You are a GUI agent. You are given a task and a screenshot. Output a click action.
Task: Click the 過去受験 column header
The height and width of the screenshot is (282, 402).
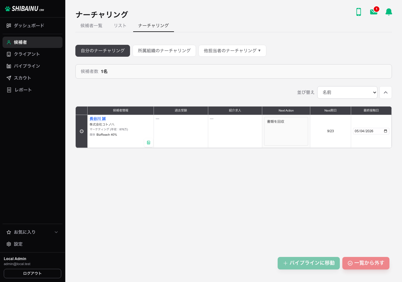[x=181, y=111]
